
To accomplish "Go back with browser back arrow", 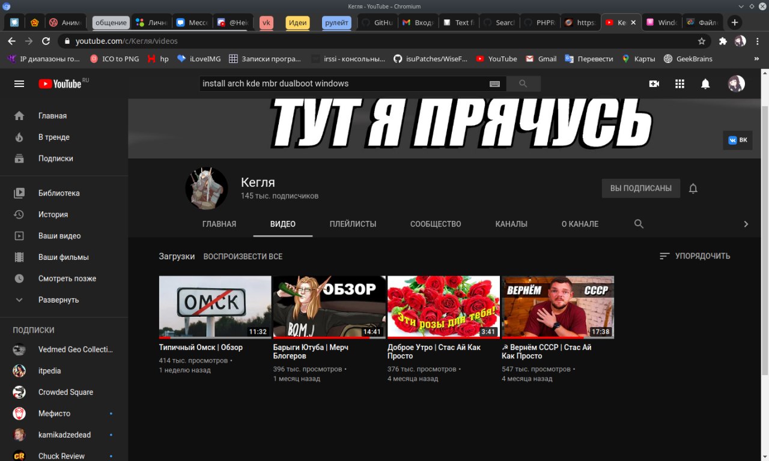I will (11, 41).
